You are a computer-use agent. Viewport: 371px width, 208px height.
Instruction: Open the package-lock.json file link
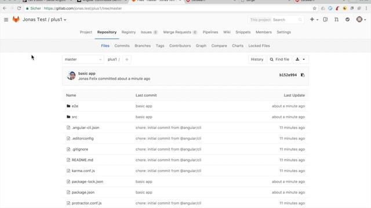(x=88, y=181)
